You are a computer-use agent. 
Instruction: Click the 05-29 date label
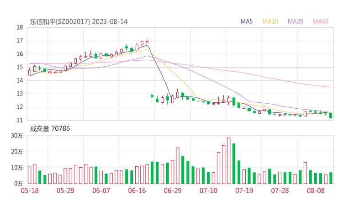coord(65,190)
